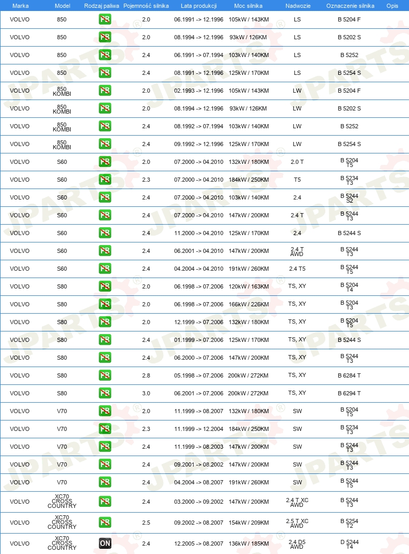Click the Rodzaj paliwa column header
Image resolution: width=409 pixels, height=554 pixels.
101,6
